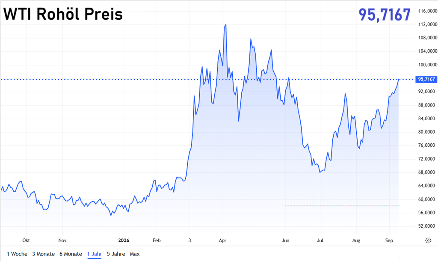Click the Apr label on time axis
Screen dimensions: 438x261
coord(222,240)
